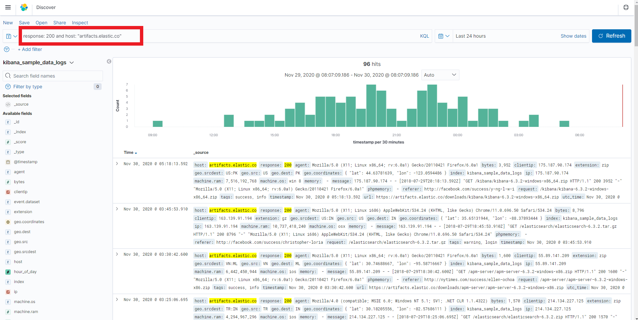
Task: Click the magnifier icon in field name search
Action: coord(8,76)
